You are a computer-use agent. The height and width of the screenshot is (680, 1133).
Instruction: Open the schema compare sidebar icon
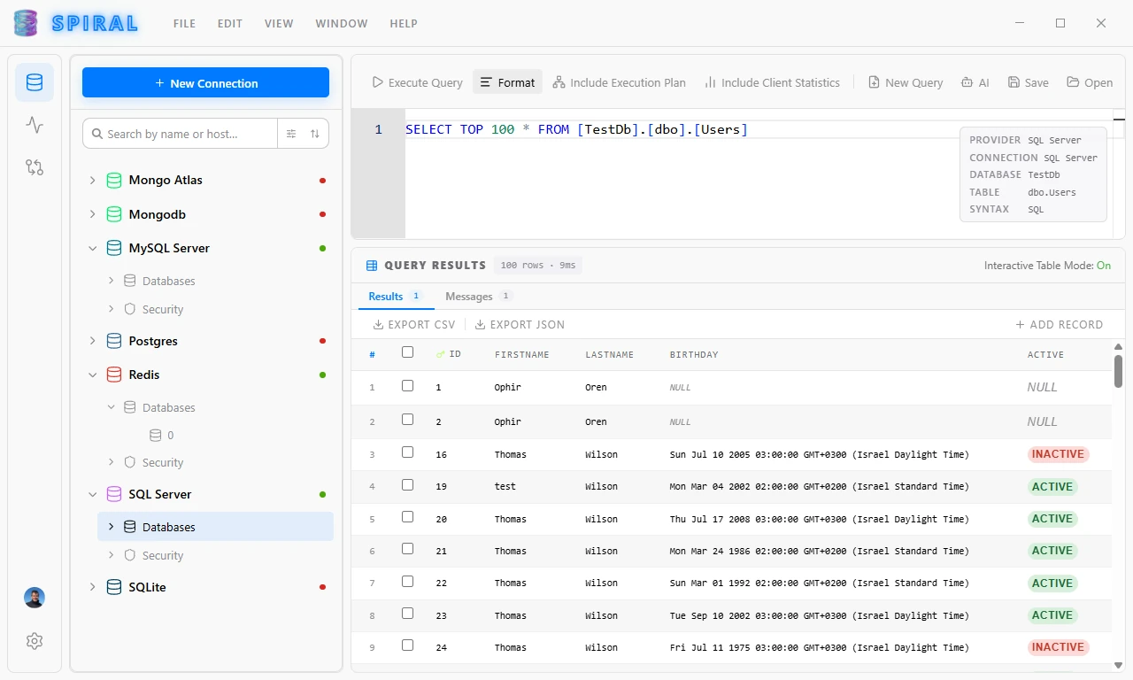tap(35, 166)
